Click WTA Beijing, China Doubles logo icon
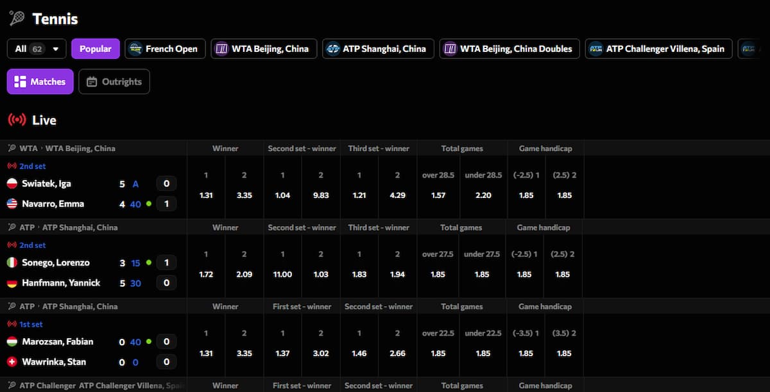770x392 pixels. point(450,49)
